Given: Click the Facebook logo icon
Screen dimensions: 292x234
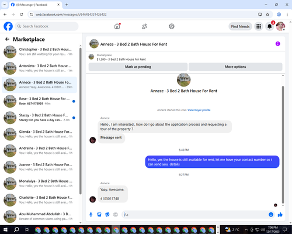Looking at the screenshot, I should [8, 26].
